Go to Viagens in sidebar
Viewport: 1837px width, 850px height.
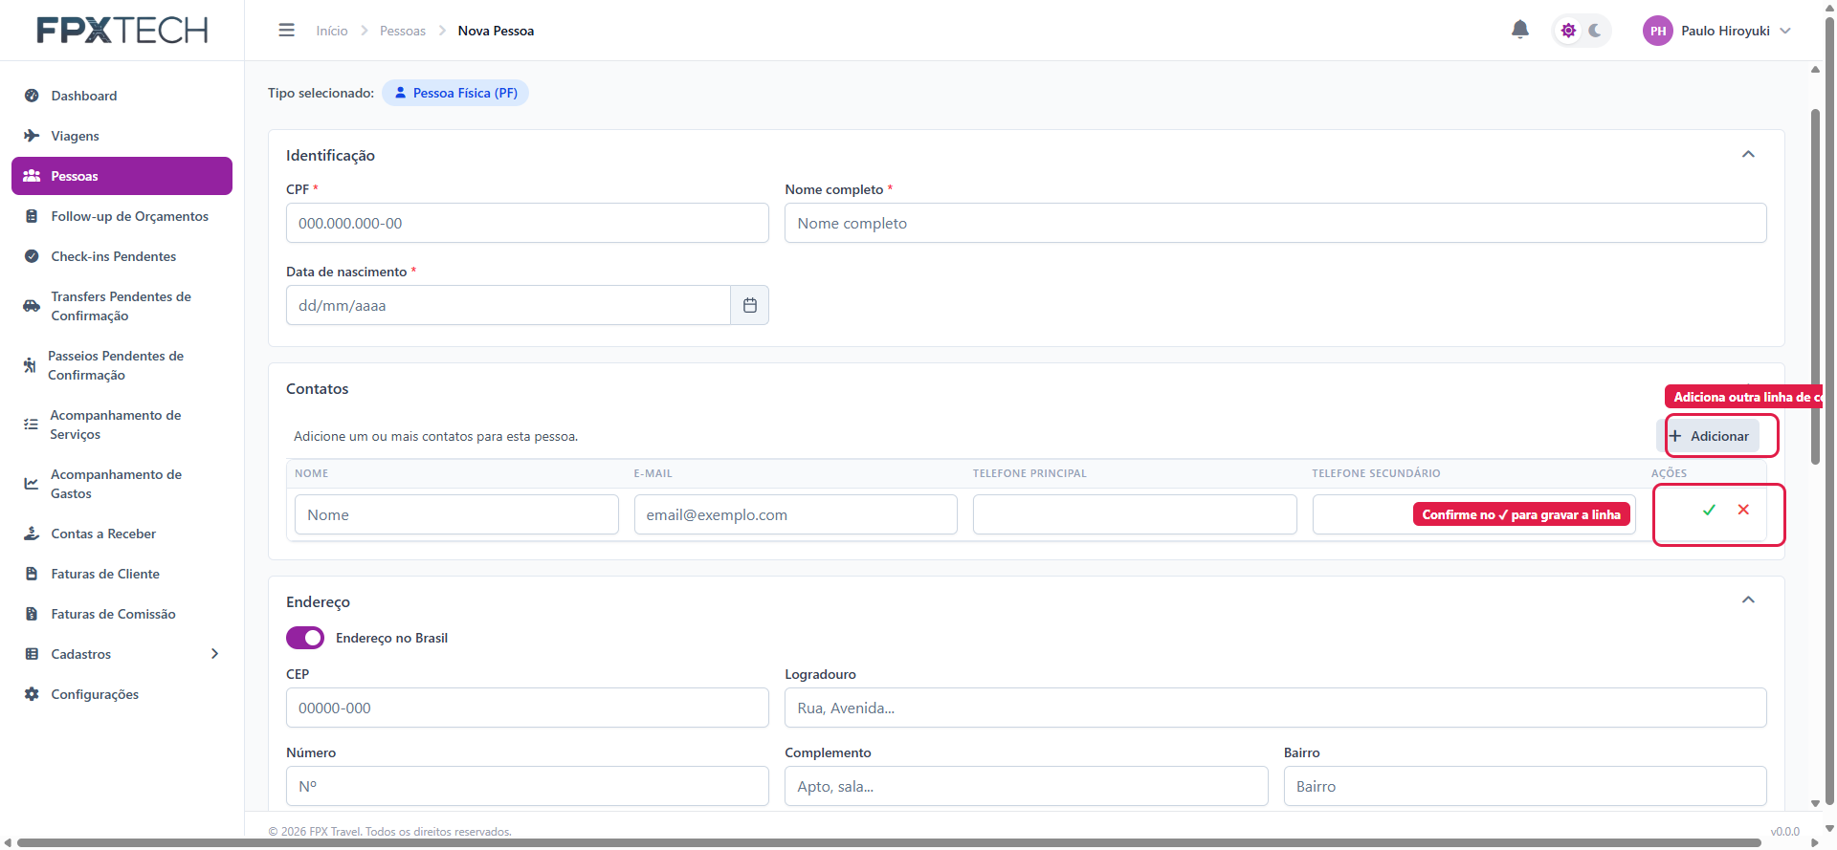[122, 136]
